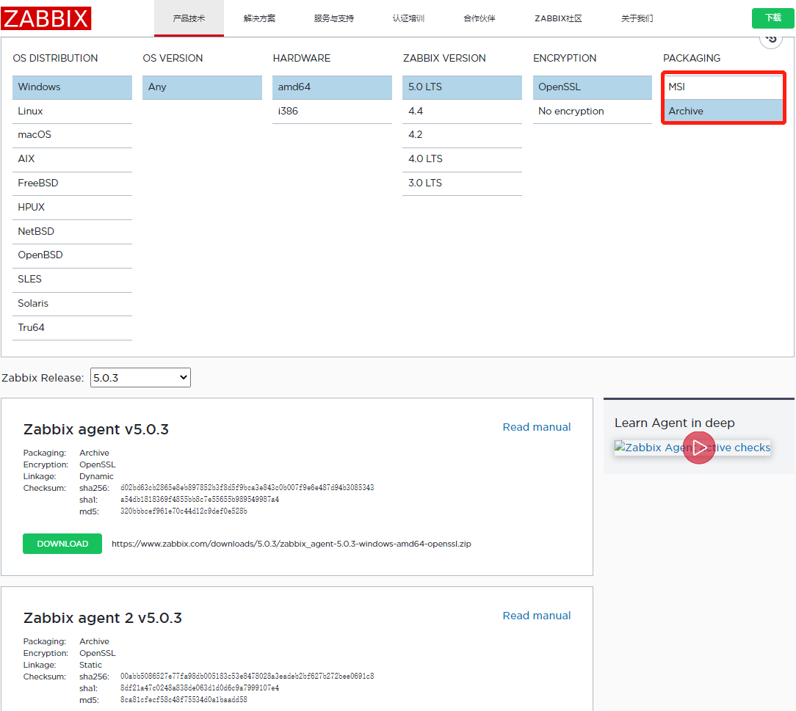Click agent 2 sha1 checksum value

click(200, 688)
